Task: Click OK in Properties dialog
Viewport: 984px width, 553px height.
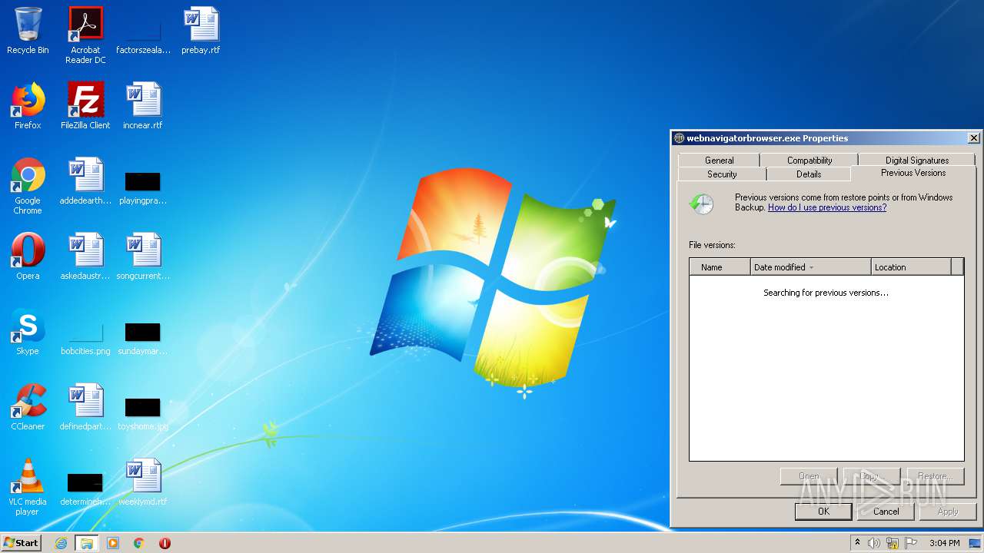Action: [823, 512]
